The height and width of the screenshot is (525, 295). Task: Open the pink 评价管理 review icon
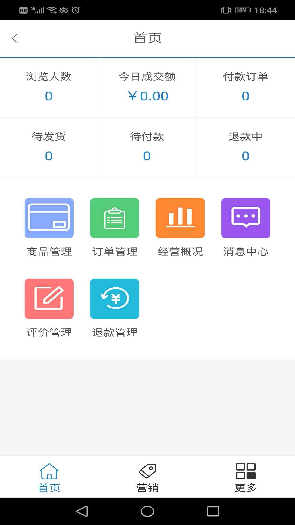49,299
